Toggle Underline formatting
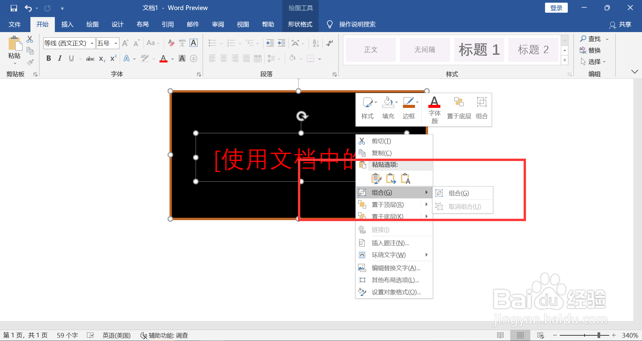This screenshot has height=341, width=642. [x=71, y=58]
